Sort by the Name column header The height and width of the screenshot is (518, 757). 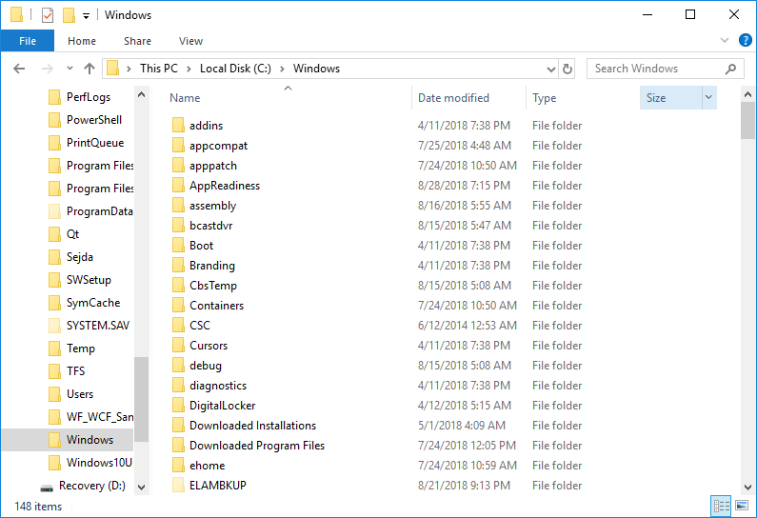pos(185,98)
